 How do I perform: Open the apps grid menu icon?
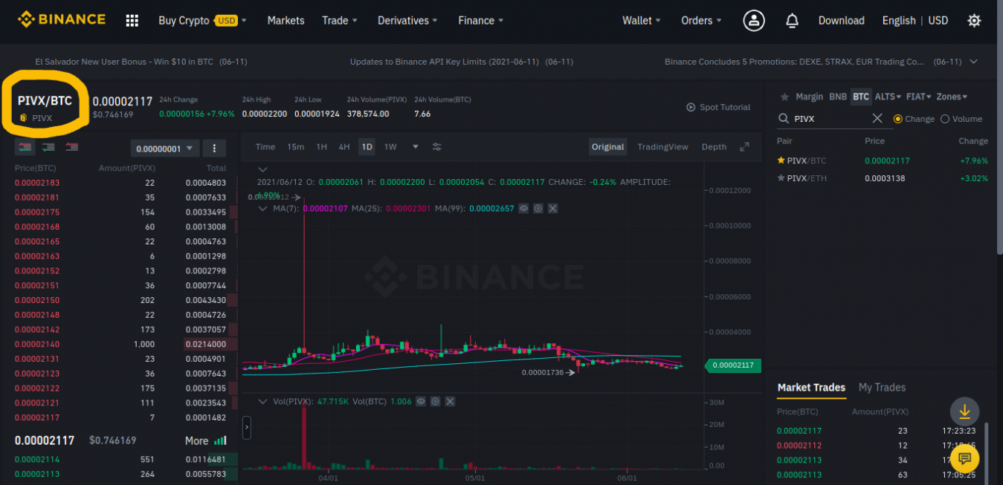tap(132, 21)
